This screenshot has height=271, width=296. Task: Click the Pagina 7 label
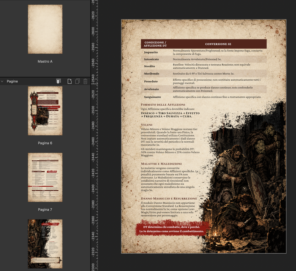tap(45, 210)
